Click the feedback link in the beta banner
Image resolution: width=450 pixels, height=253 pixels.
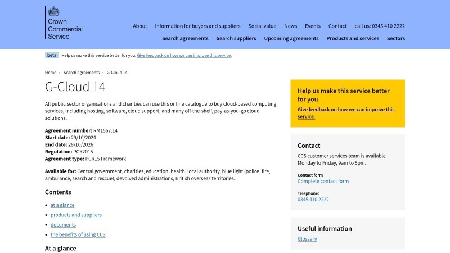[x=184, y=55]
